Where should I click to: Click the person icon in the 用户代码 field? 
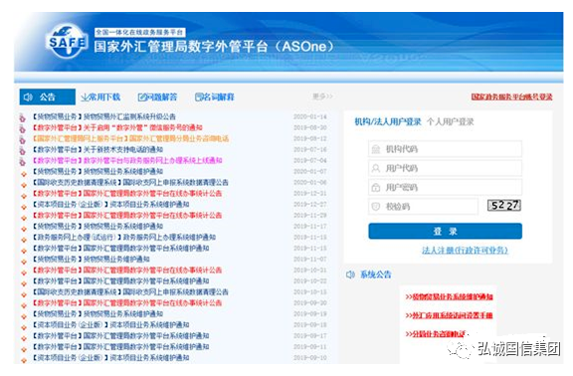tap(376, 168)
